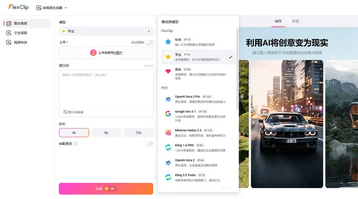Click the crown icon in model selector

tap(63, 31)
